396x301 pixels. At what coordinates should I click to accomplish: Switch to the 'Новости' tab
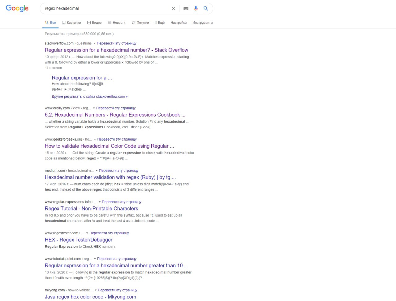coord(117,23)
